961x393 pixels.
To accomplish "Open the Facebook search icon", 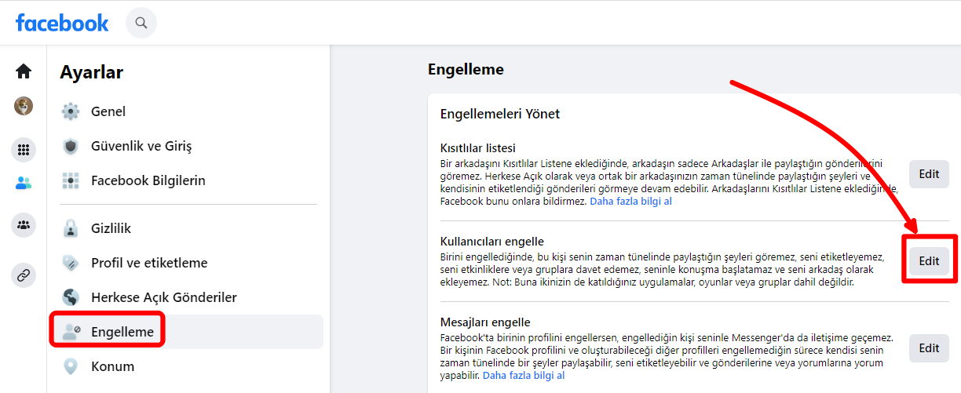I will tap(141, 23).
